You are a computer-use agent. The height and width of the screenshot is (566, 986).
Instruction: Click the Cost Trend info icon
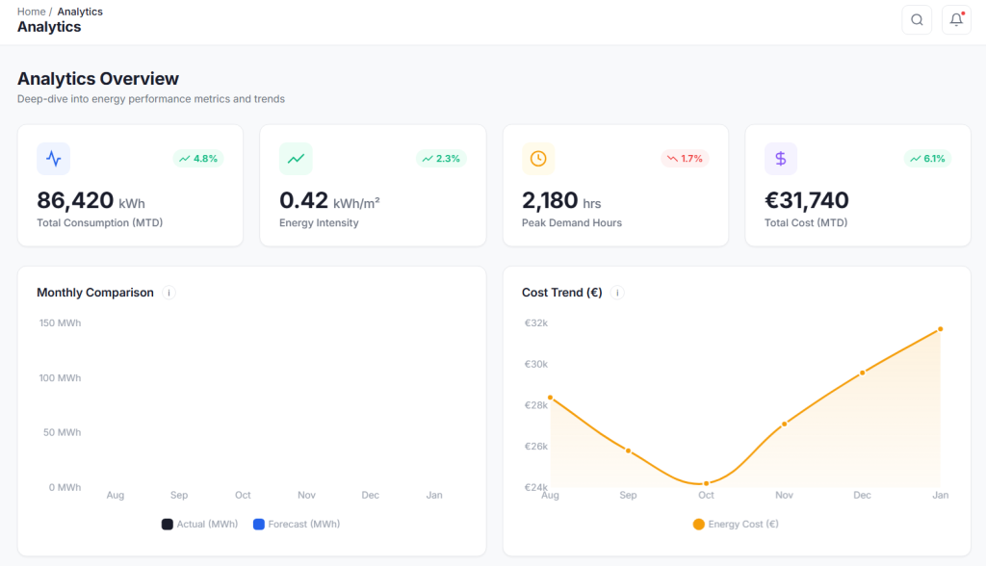tap(617, 293)
